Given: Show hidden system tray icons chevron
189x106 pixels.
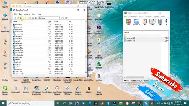Looking at the screenshot, I should tap(162, 103).
